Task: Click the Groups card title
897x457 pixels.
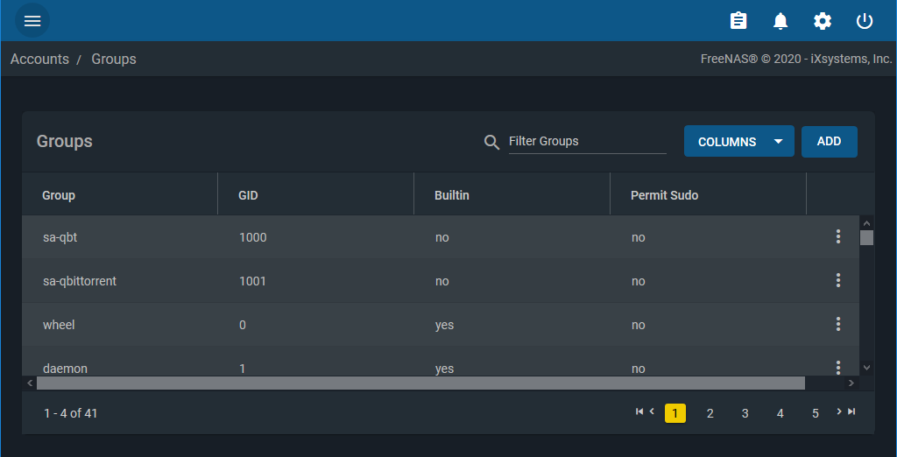Action: [65, 141]
